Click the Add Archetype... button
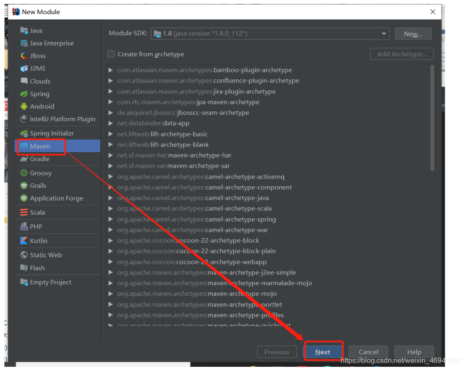This screenshot has width=465, height=369. [402, 54]
